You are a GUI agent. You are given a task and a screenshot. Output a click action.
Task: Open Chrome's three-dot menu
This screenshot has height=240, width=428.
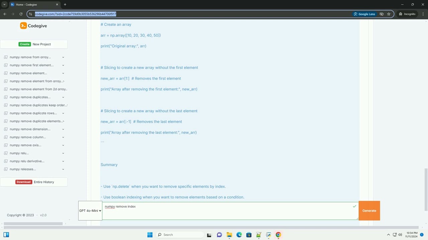click(423, 14)
